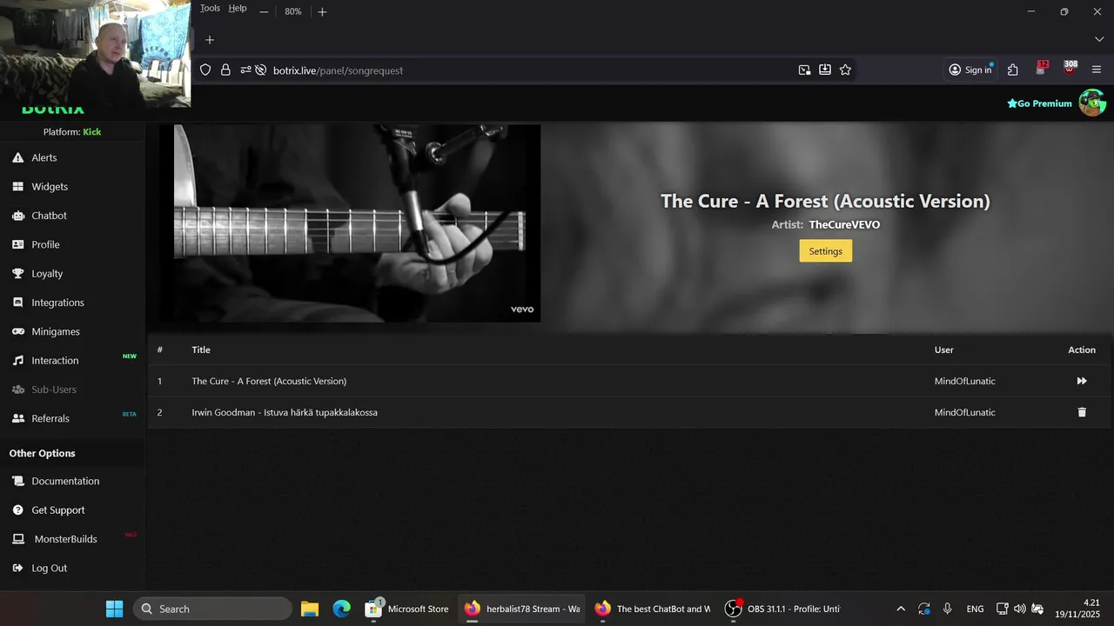
Task: Click the User column header
Action: (x=944, y=350)
